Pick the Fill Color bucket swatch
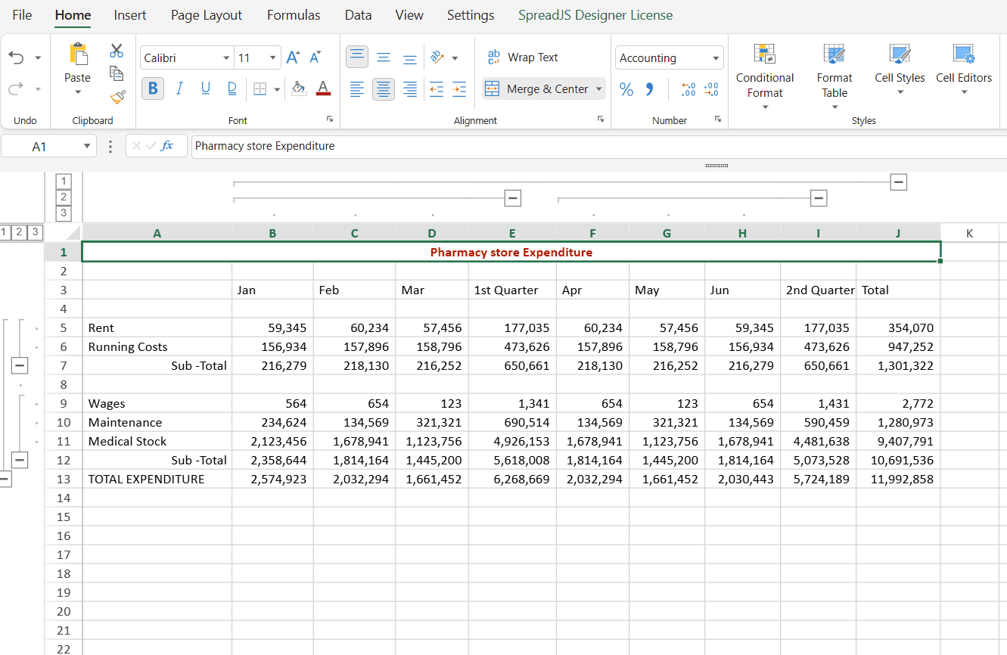Screen dimensions: 1007x655 pos(299,89)
